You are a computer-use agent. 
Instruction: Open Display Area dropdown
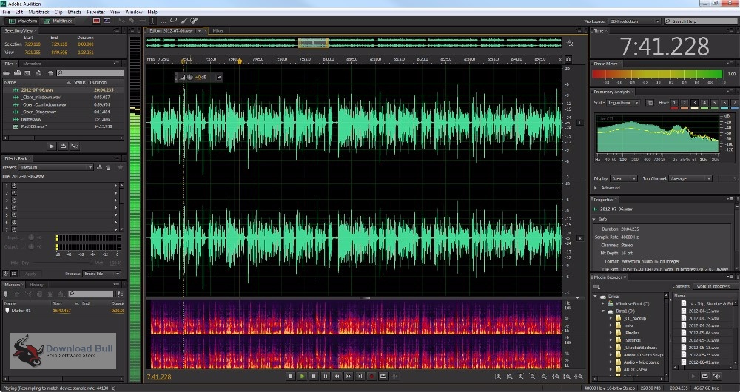pyautogui.click(x=624, y=179)
